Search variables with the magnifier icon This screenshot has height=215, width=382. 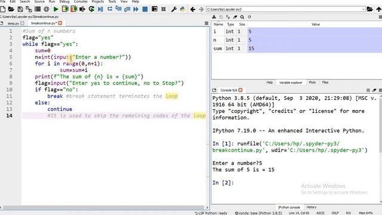coord(242,17)
